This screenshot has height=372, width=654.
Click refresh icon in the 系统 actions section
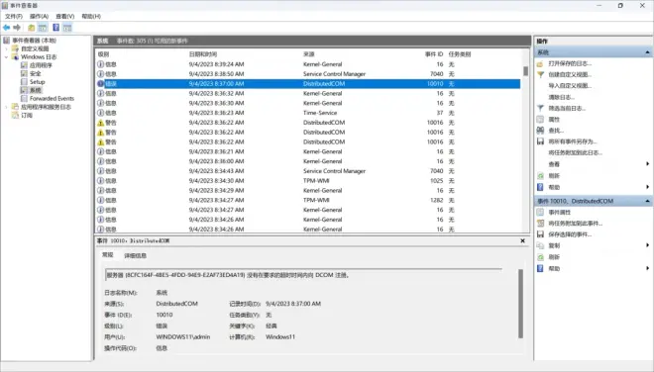540,176
